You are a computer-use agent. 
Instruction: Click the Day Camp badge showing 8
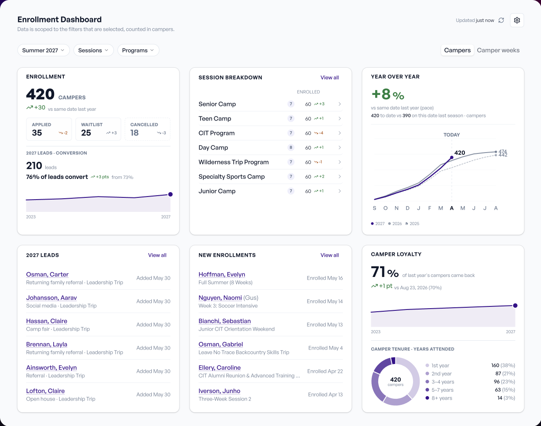tap(290, 148)
